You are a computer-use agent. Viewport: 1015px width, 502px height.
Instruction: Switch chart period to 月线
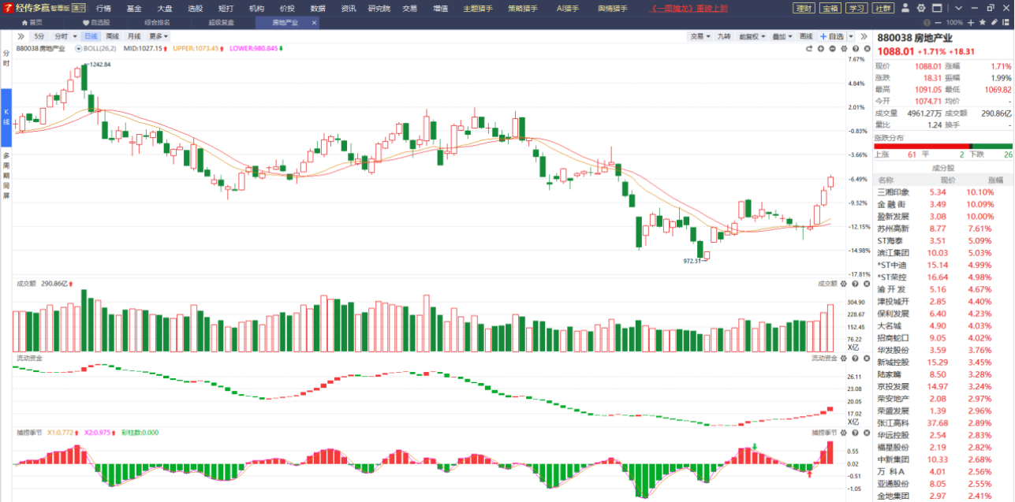tap(134, 36)
